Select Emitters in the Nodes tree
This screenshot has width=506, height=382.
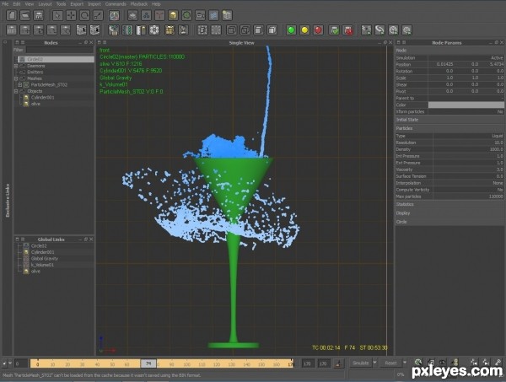click(35, 73)
